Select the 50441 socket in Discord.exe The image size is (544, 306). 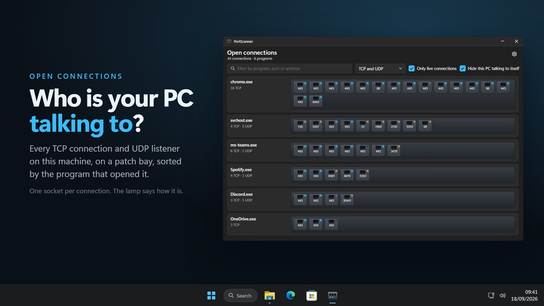coord(347,199)
